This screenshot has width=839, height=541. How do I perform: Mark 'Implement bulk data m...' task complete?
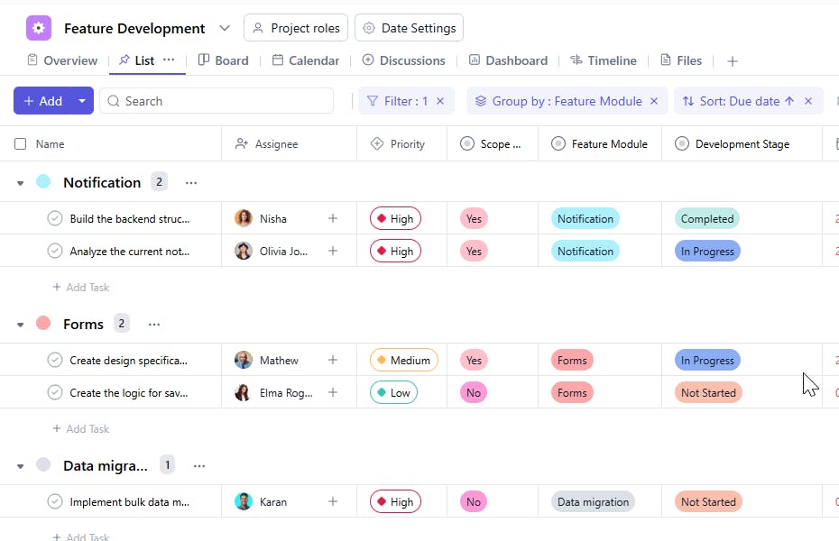[x=55, y=501]
